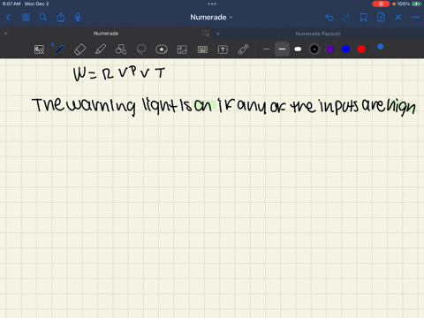
Task: Choose the medium stroke width
Action: click(x=282, y=49)
